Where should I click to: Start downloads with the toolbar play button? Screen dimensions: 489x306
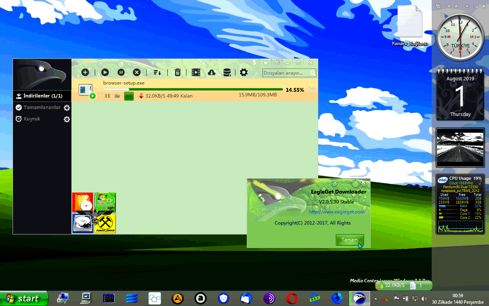pos(105,72)
